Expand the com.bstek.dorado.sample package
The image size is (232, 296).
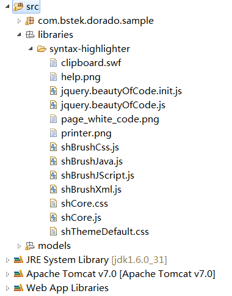(x=19, y=21)
